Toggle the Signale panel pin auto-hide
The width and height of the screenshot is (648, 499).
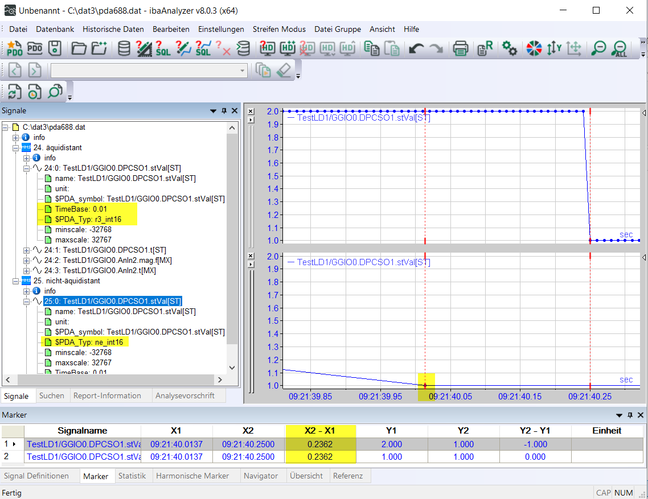224,111
